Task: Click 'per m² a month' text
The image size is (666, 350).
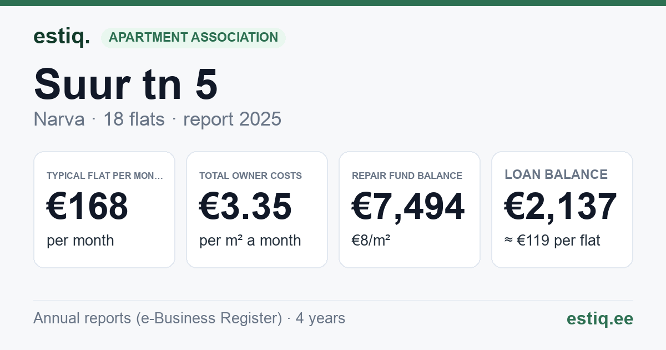Action: (x=250, y=241)
